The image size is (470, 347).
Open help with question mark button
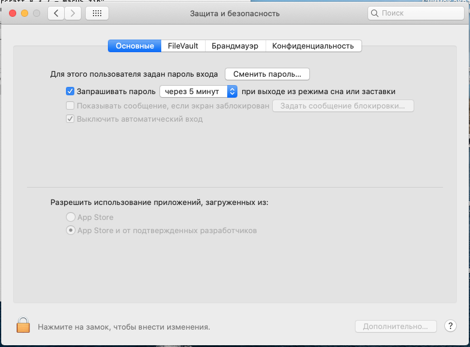(451, 327)
